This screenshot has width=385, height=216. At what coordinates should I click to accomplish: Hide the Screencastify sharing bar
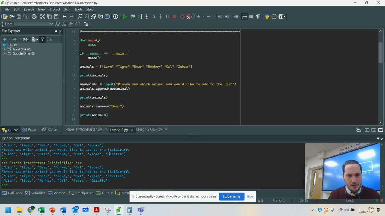[250, 196]
